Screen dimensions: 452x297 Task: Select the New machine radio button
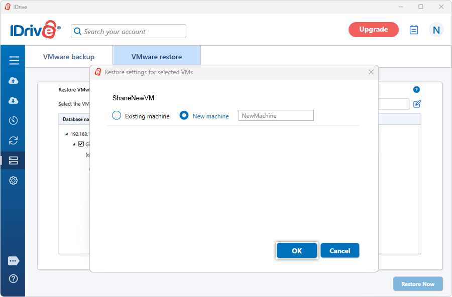click(x=184, y=115)
